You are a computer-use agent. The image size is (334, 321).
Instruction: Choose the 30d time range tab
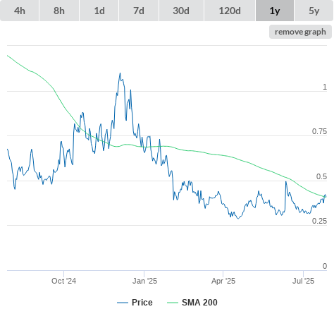(181, 11)
